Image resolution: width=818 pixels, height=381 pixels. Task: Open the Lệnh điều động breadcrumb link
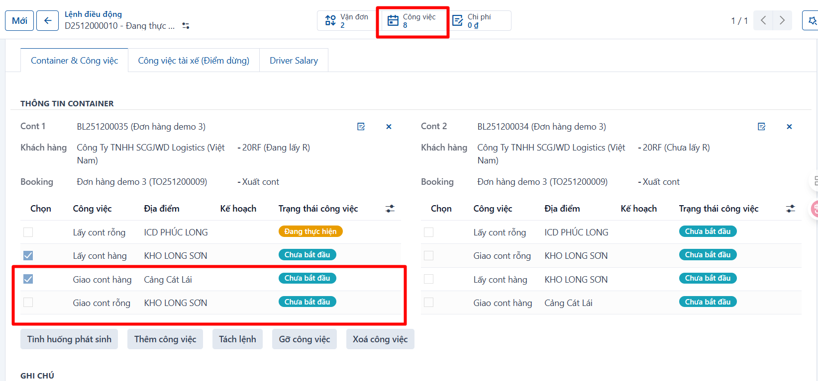click(x=93, y=14)
